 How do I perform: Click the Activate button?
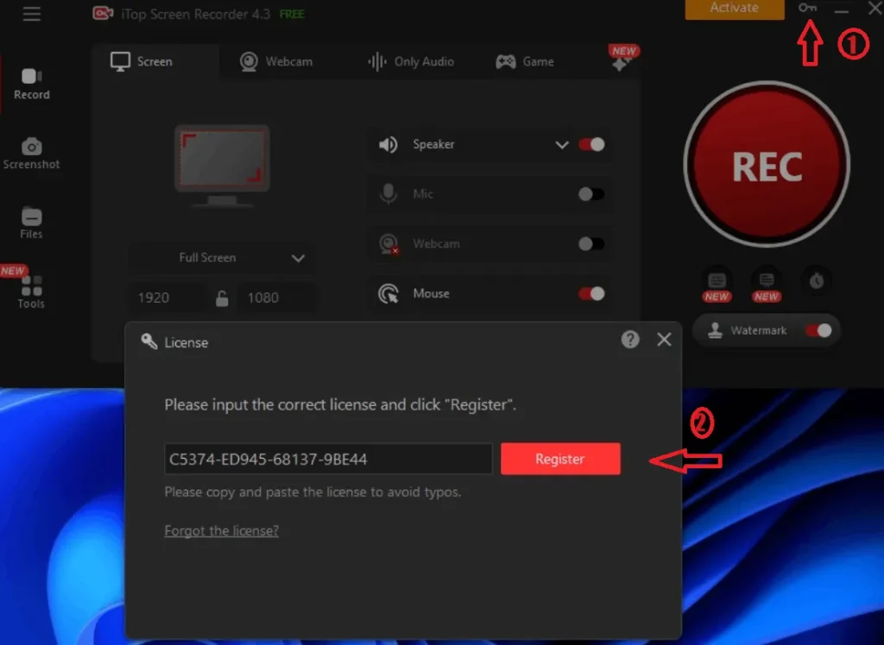pyautogui.click(x=735, y=9)
